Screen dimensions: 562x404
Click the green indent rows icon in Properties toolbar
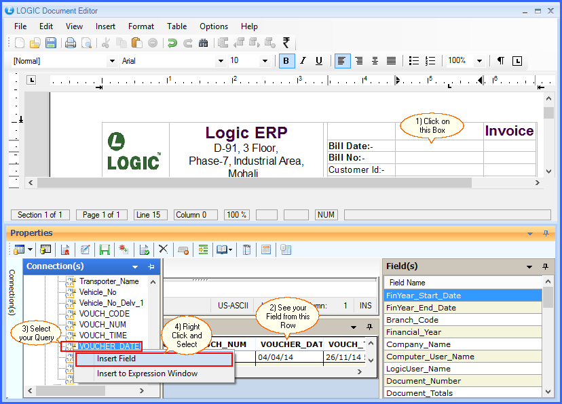203,249
